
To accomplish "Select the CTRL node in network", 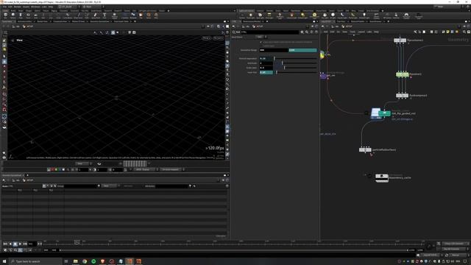I will (x=322, y=55).
